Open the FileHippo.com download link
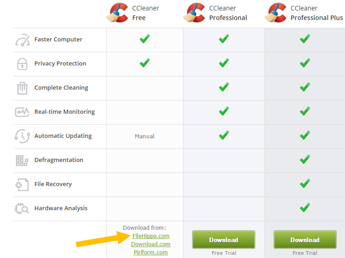Image resolution: width=345 pixels, height=258 pixels. click(151, 236)
